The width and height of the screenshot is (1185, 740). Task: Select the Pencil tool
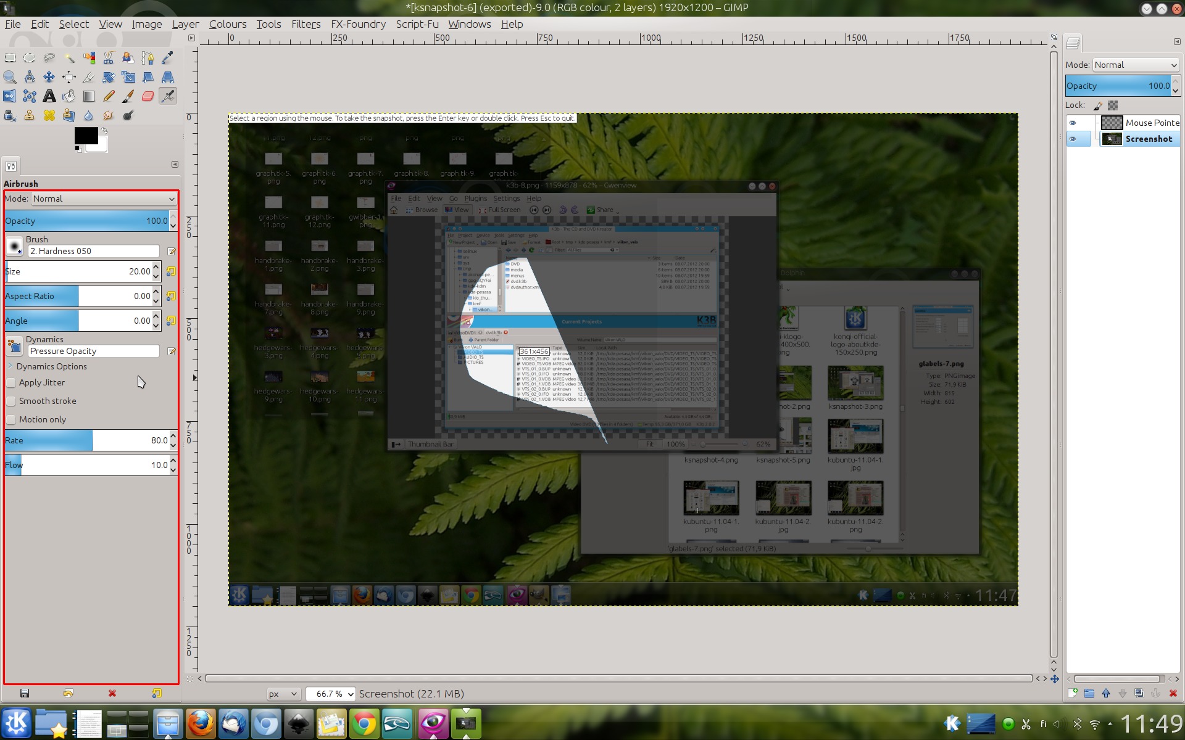[109, 96]
